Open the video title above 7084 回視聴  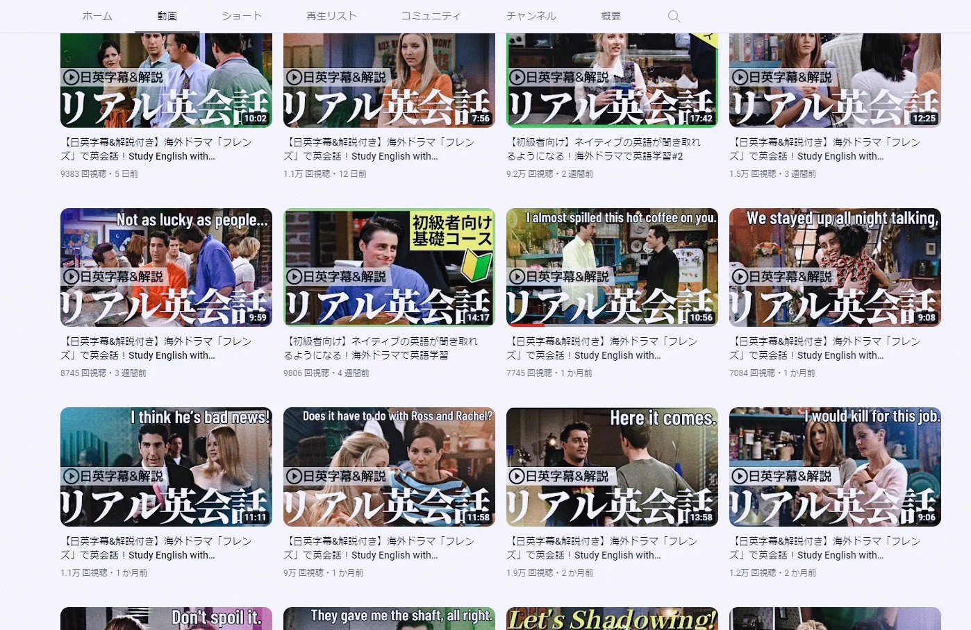[x=825, y=348]
